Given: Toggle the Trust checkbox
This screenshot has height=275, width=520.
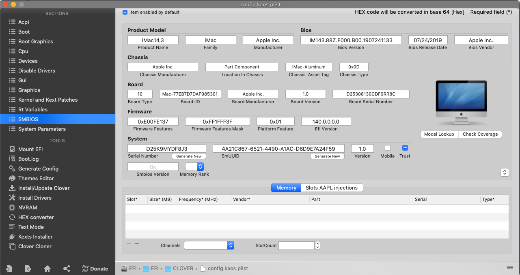Looking at the screenshot, I should (405, 148).
